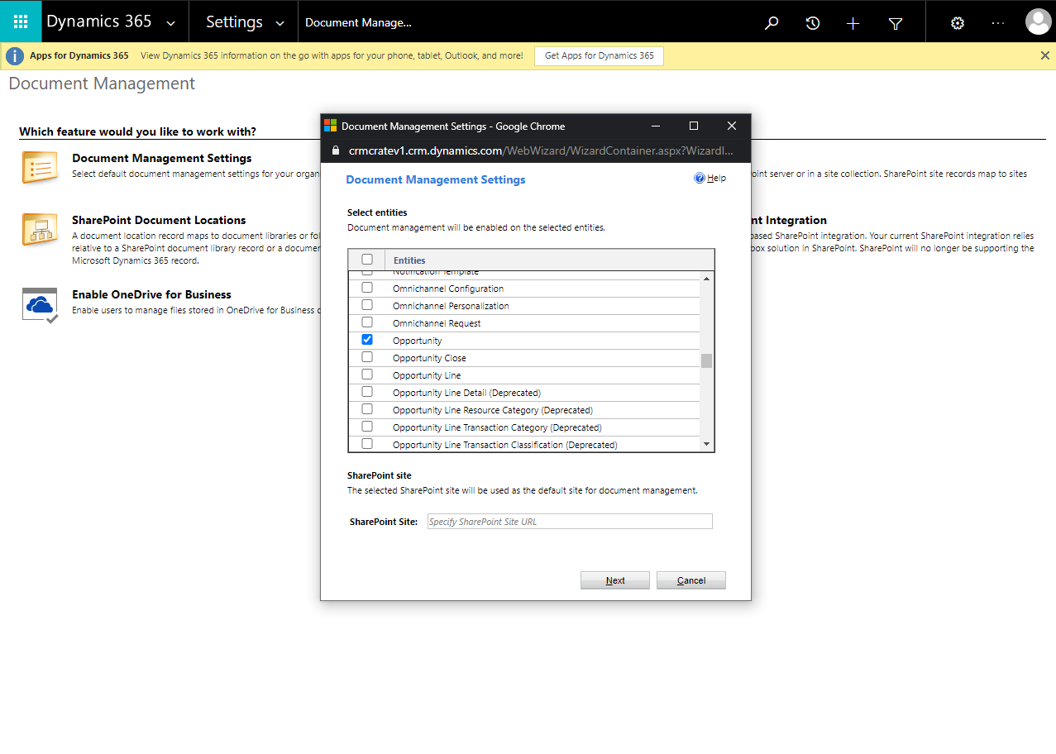Click the Document Management Settings list icon
This screenshot has width=1056, height=754.
click(x=39, y=167)
